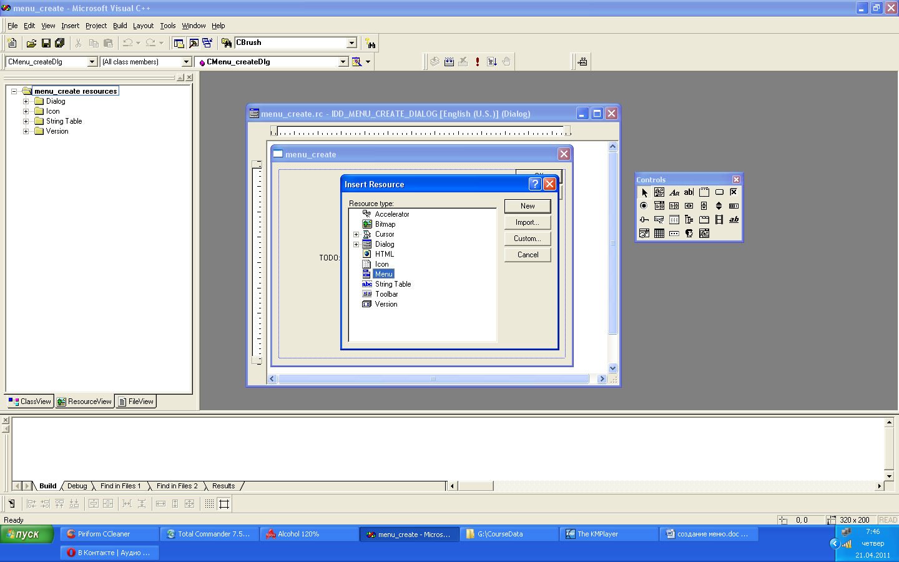Switch to The KMPlayer taskbar button
899x562 pixels.
pyautogui.click(x=609, y=534)
